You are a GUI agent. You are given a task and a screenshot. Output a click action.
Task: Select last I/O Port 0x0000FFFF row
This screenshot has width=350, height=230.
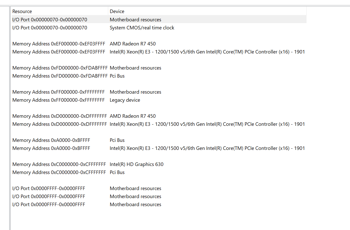(x=49, y=204)
